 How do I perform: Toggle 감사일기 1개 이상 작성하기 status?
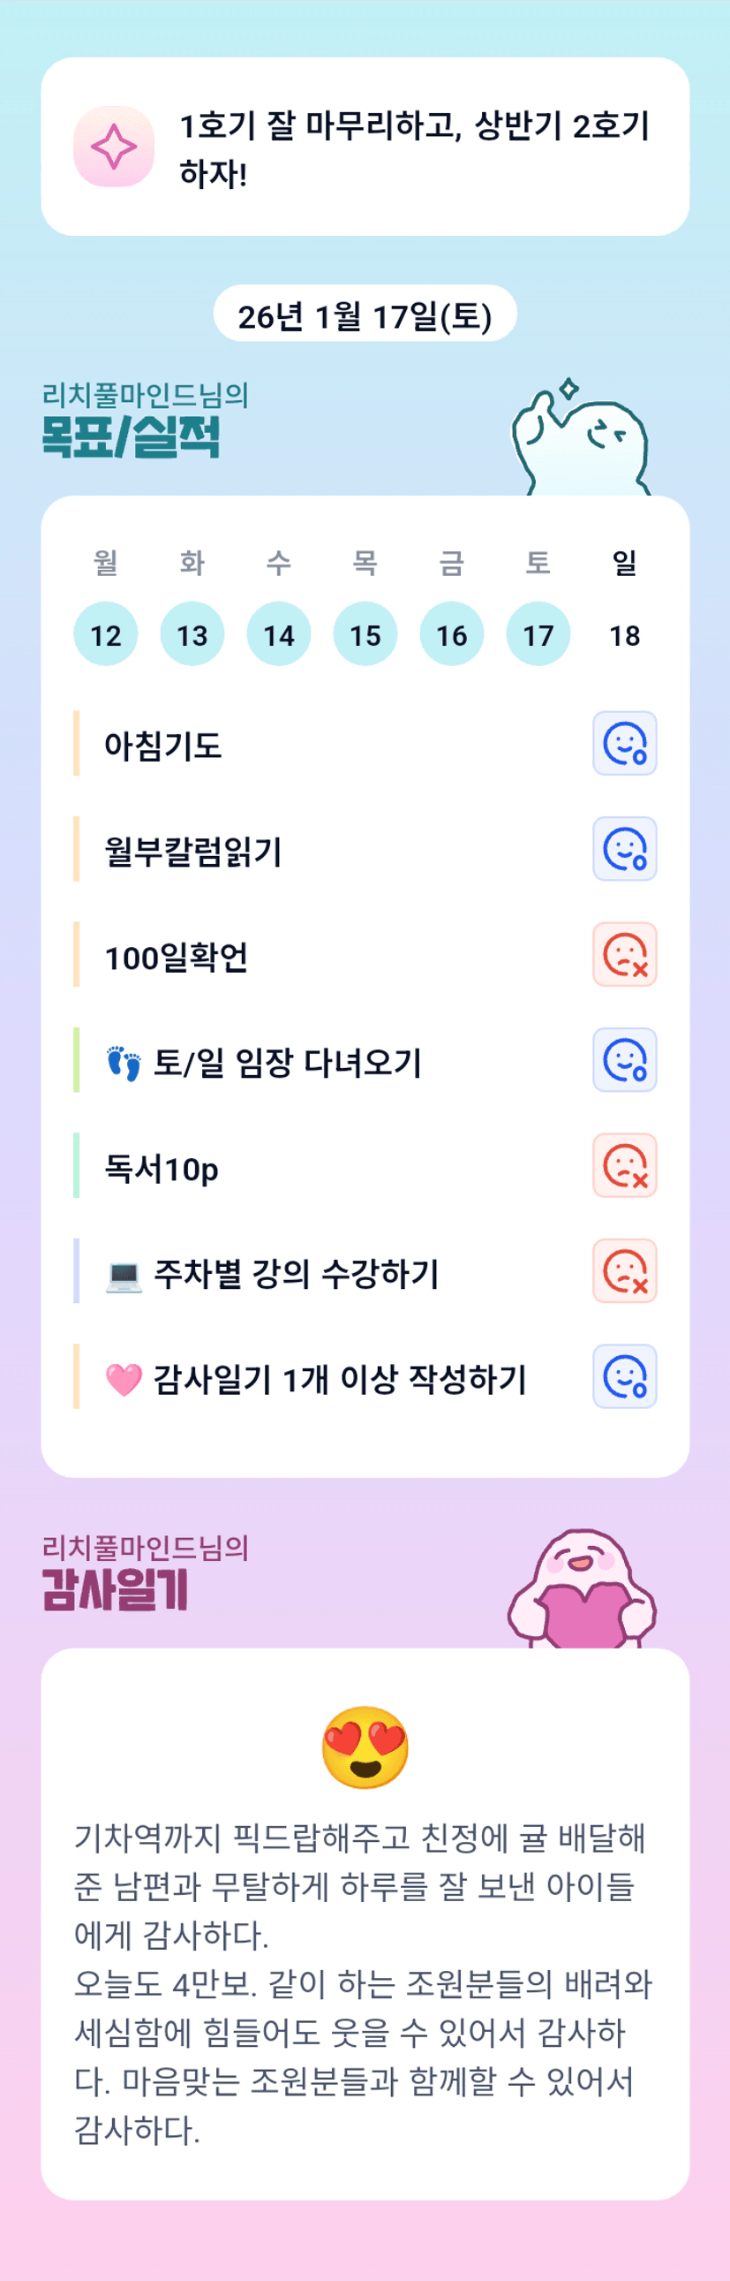tap(624, 1376)
